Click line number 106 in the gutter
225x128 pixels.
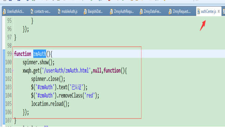(x=8, y=112)
